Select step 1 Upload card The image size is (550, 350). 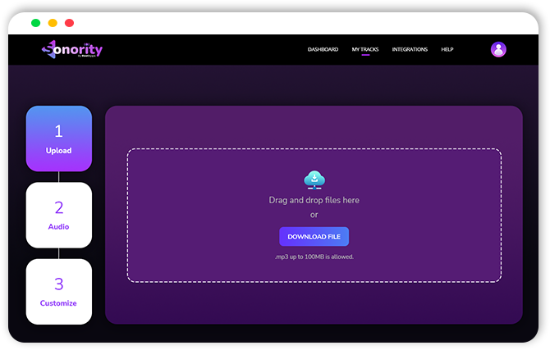click(59, 139)
